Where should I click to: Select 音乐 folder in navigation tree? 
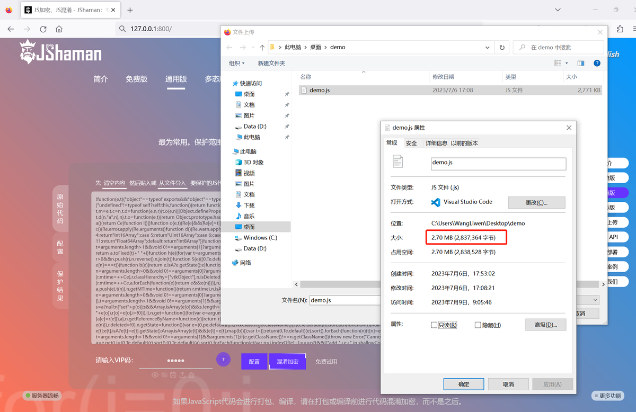point(244,216)
